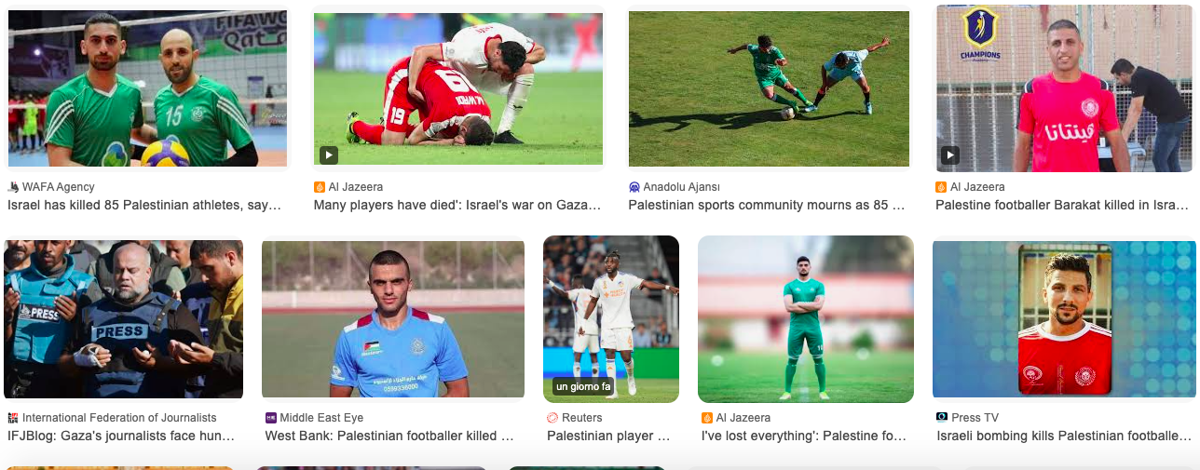Click the Press TV source favicon
This screenshot has height=470, width=1200.
click(x=942, y=418)
